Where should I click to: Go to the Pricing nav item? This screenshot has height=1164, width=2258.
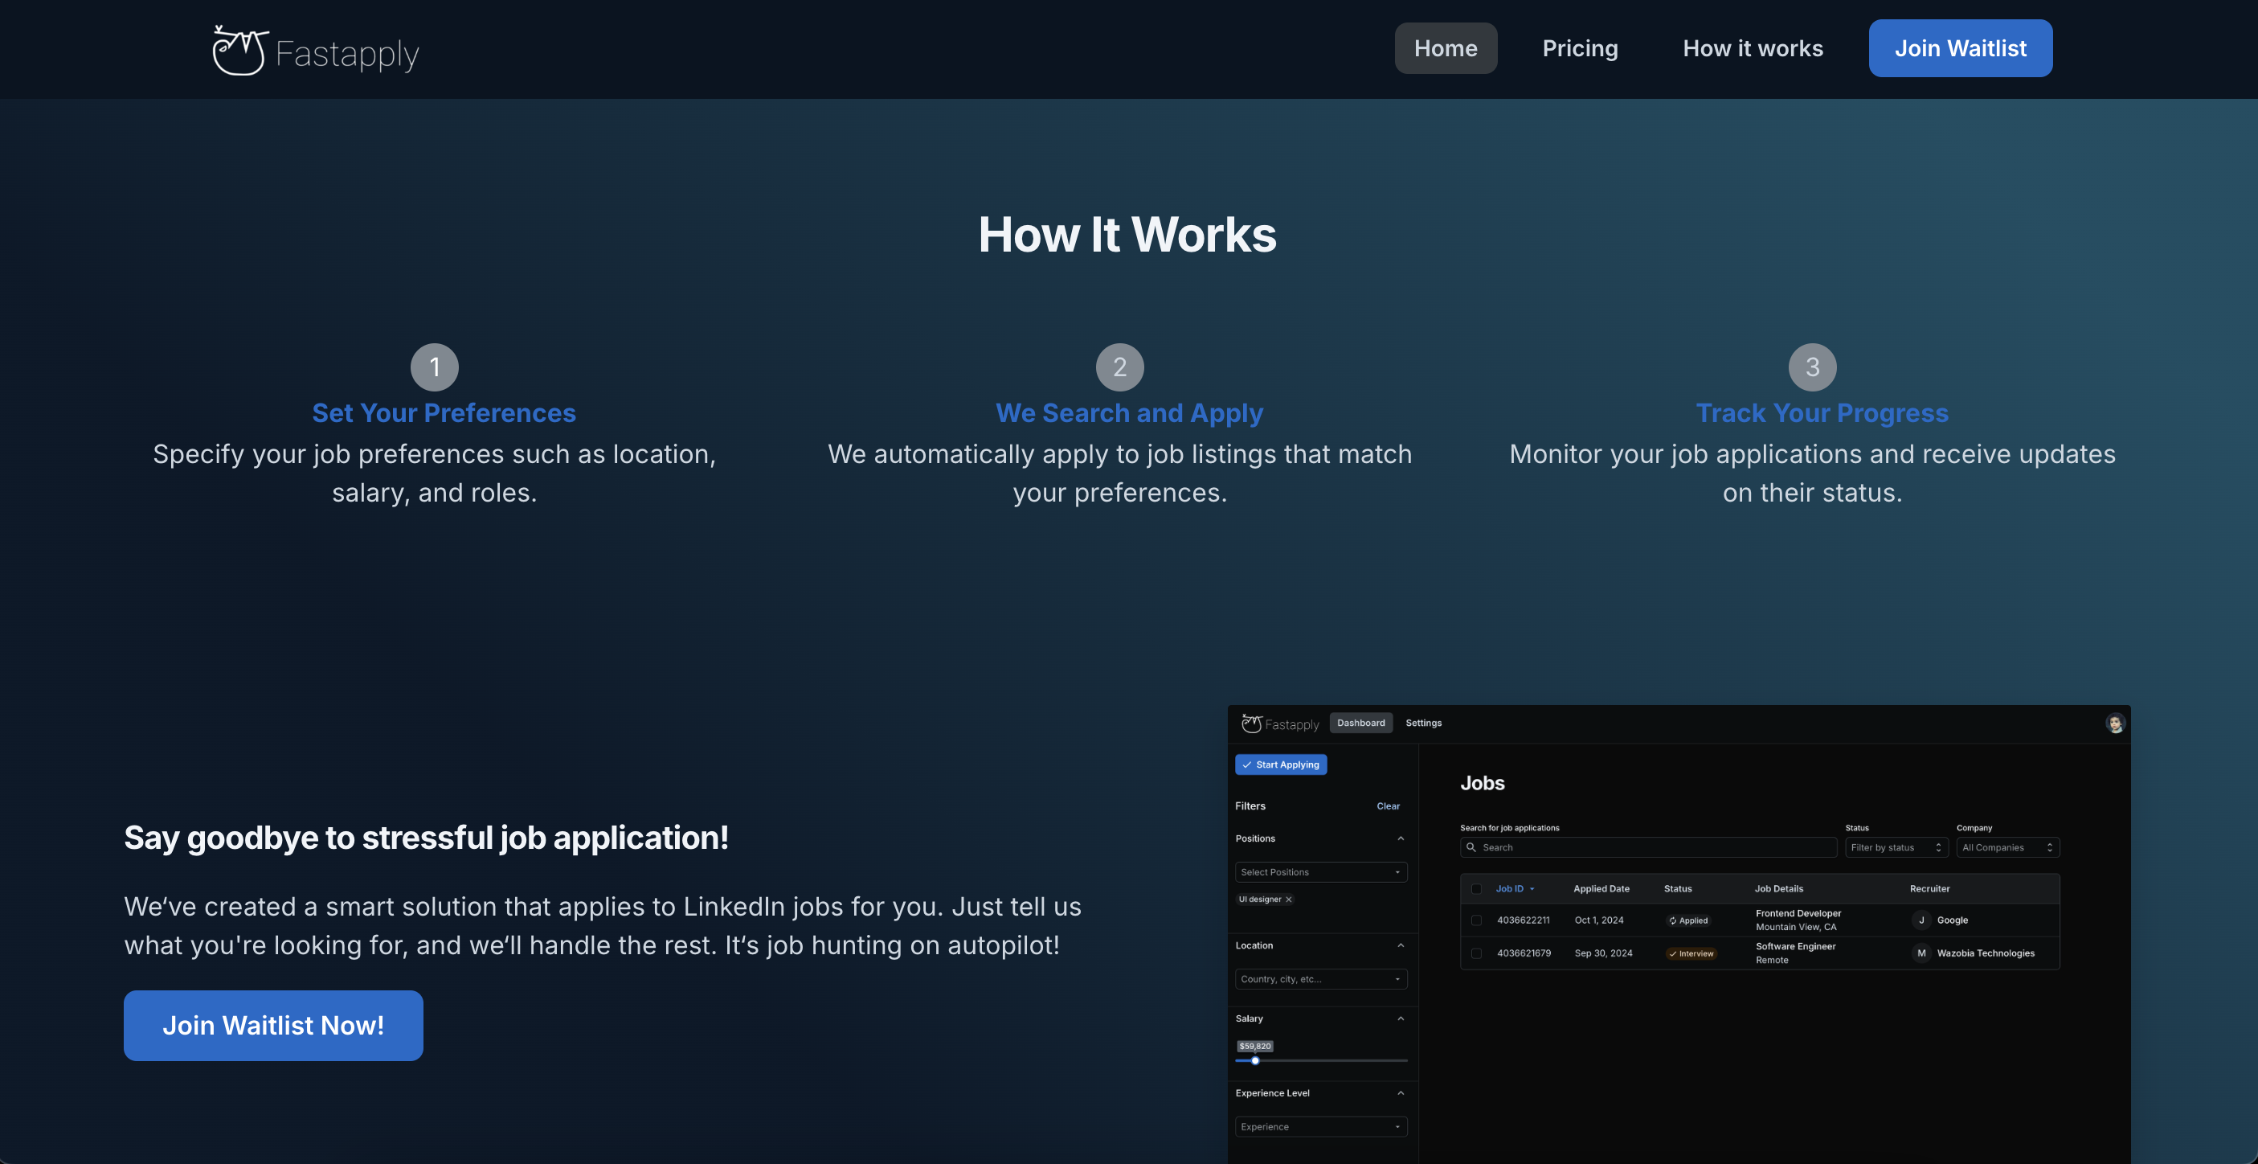(1580, 48)
